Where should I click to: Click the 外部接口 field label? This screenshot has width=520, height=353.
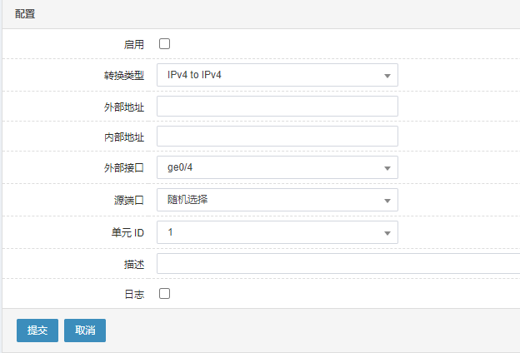pyautogui.click(x=124, y=168)
